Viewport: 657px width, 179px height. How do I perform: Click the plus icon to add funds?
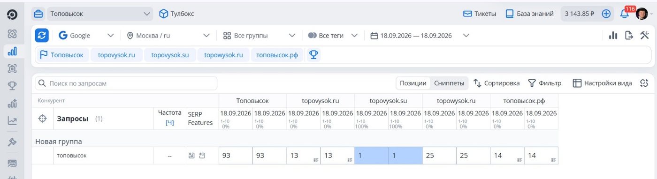606,14
